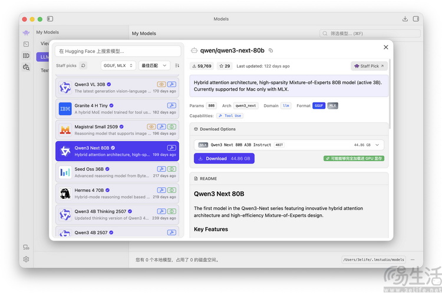Screen dimensions: 442x293
Task: Refresh the Staff picks list
Action: [x=83, y=65]
